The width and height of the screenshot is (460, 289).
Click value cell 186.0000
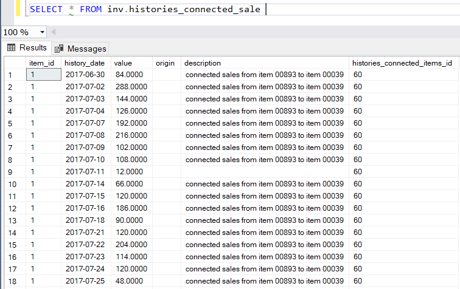click(131, 208)
